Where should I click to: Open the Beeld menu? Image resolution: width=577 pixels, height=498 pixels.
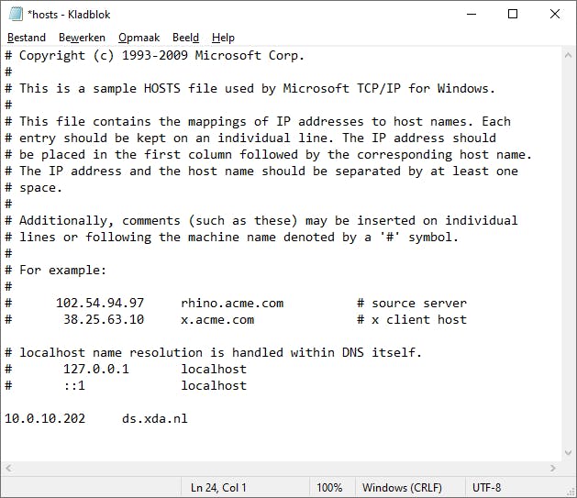[185, 38]
